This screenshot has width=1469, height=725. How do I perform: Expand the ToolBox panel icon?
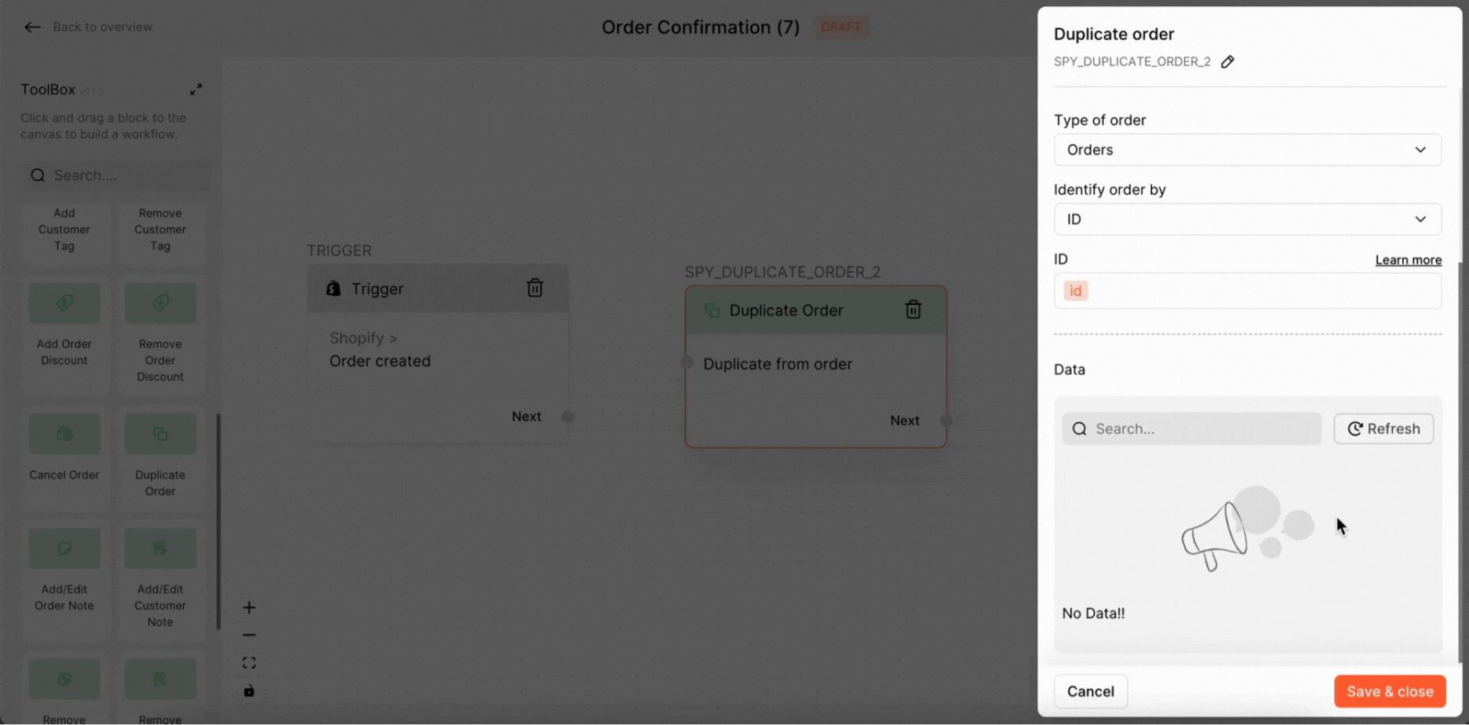pos(196,89)
